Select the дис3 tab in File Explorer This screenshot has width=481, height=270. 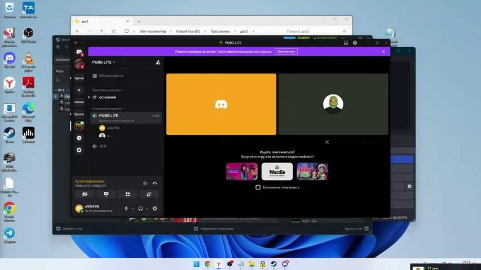pyautogui.click(x=102, y=21)
